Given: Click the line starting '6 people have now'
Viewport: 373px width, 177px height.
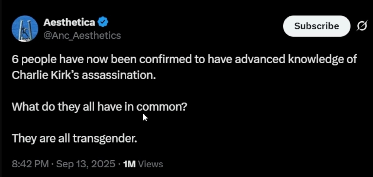Looking at the screenshot, I should pos(184,60).
